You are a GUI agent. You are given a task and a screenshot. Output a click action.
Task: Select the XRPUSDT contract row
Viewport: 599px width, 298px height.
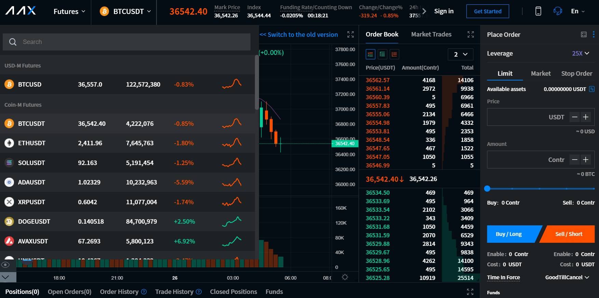[x=127, y=202]
